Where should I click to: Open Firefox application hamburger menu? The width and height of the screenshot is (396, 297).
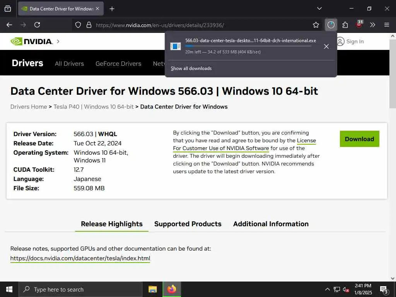[x=386, y=25]
